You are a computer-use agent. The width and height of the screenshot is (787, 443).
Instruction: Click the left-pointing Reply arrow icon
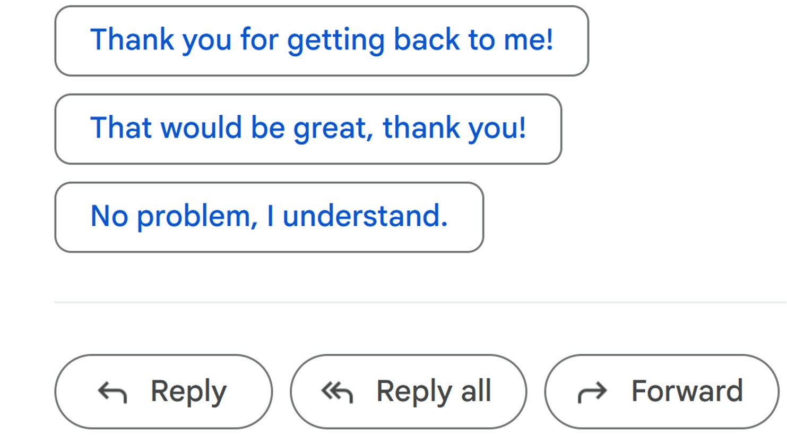113,393
